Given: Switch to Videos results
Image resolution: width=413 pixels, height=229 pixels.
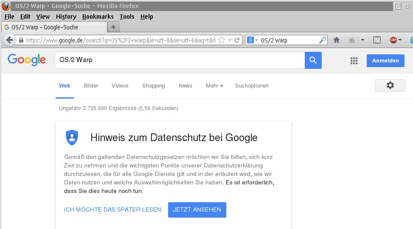Looking at the screenshot, I should 120,86.
